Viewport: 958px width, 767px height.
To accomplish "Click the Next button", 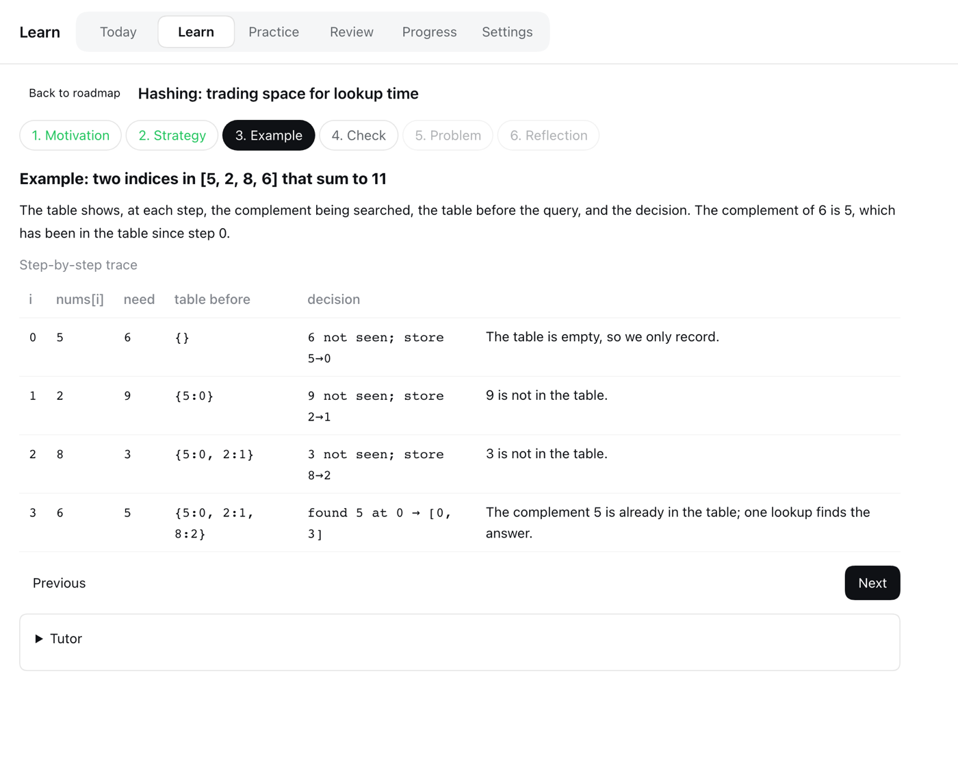I will click(872, 583).
